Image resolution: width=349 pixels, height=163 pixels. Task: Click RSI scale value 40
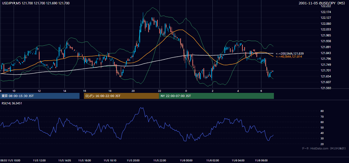322,133
